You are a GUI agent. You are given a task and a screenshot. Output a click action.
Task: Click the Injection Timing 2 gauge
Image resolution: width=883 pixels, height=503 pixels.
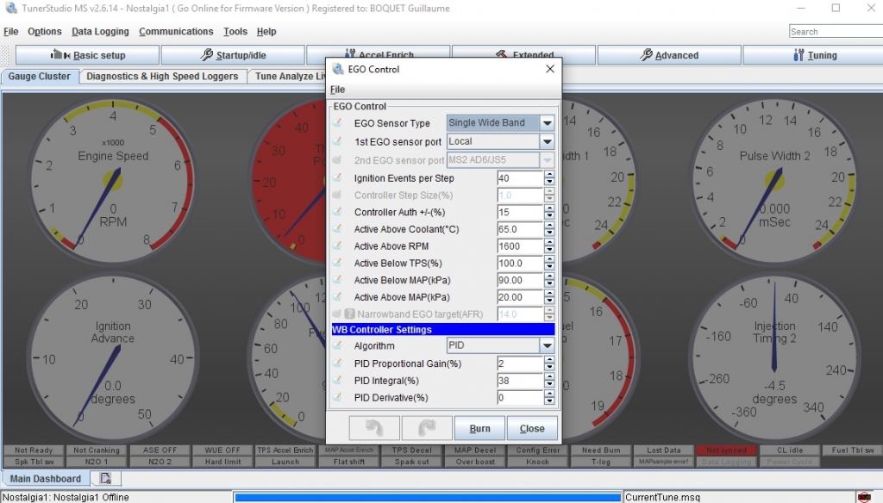[x=775, y=357]
